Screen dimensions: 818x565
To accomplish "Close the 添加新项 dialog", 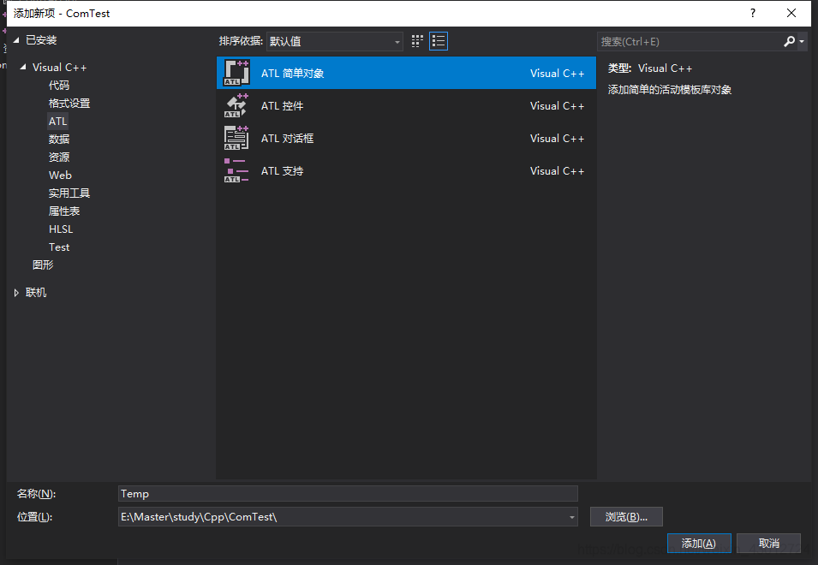I will [791, 13].
